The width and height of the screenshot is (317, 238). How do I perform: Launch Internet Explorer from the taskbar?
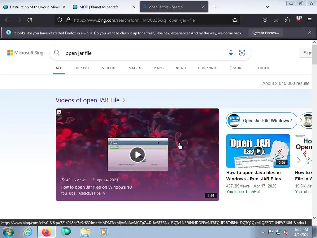(x=28, y=232)
